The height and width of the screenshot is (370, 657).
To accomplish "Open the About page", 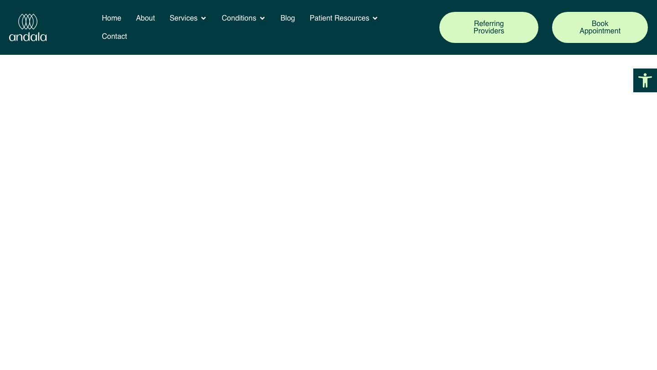I will pos(145,18).
